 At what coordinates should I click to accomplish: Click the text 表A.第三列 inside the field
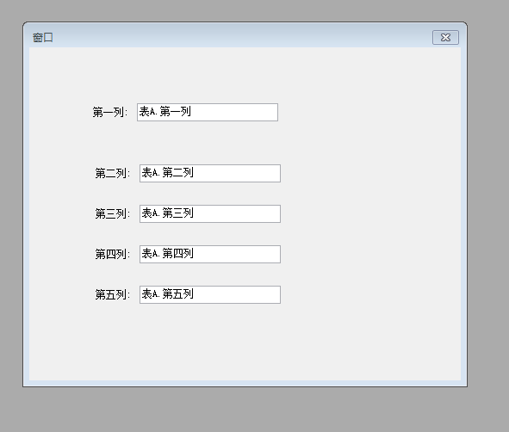click(167, 213)
